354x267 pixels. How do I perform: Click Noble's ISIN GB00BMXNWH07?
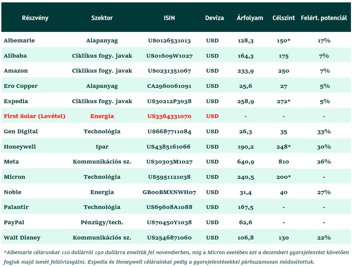point(169,192)
